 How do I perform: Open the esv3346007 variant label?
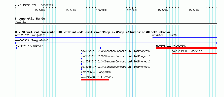pyautogui.click(x=116, y=67)
